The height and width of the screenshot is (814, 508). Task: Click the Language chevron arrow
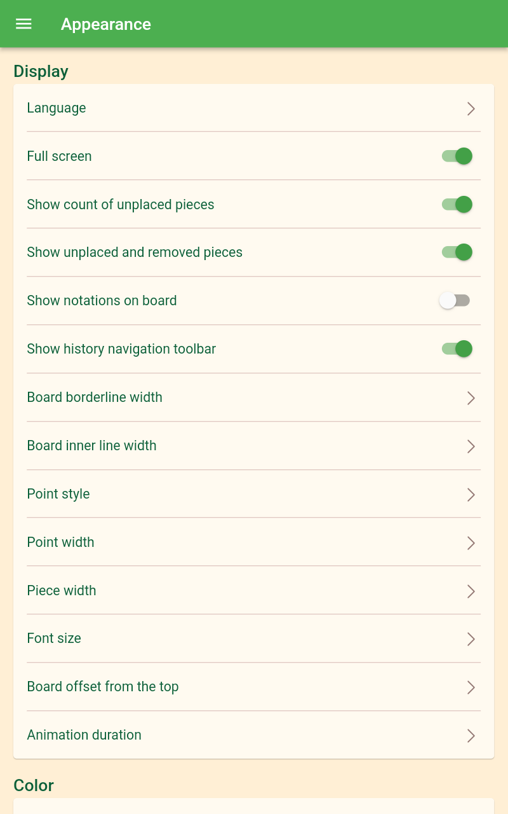[x=471, y=109]
